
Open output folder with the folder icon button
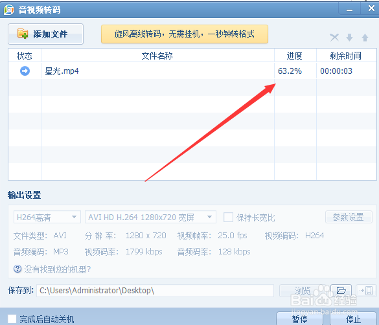point(341,291)
